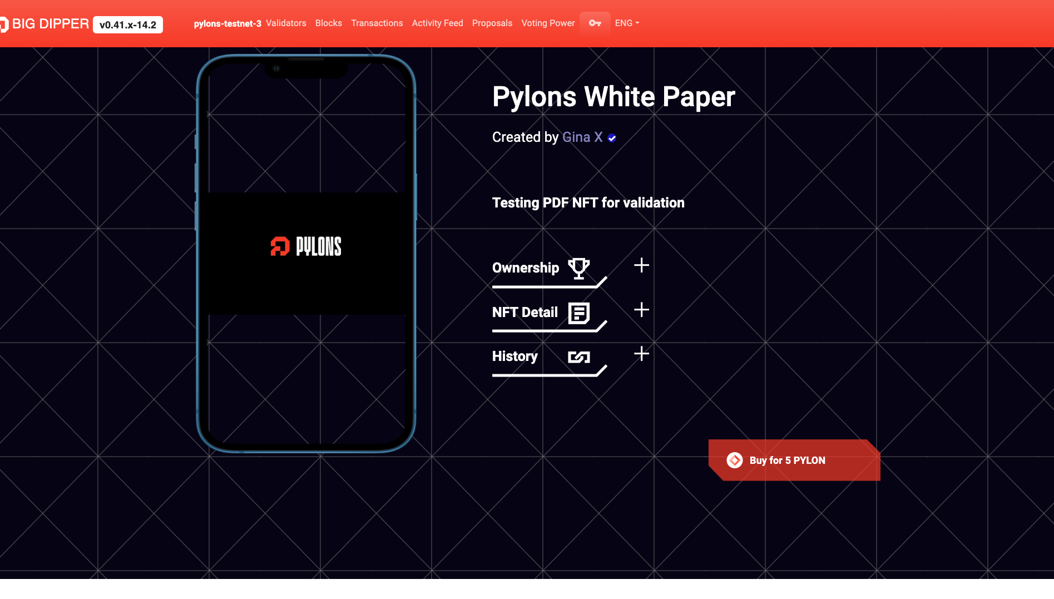Open the Validators page
The width and height of the screenshot is (1054, 599).
(x=286, y=23)
